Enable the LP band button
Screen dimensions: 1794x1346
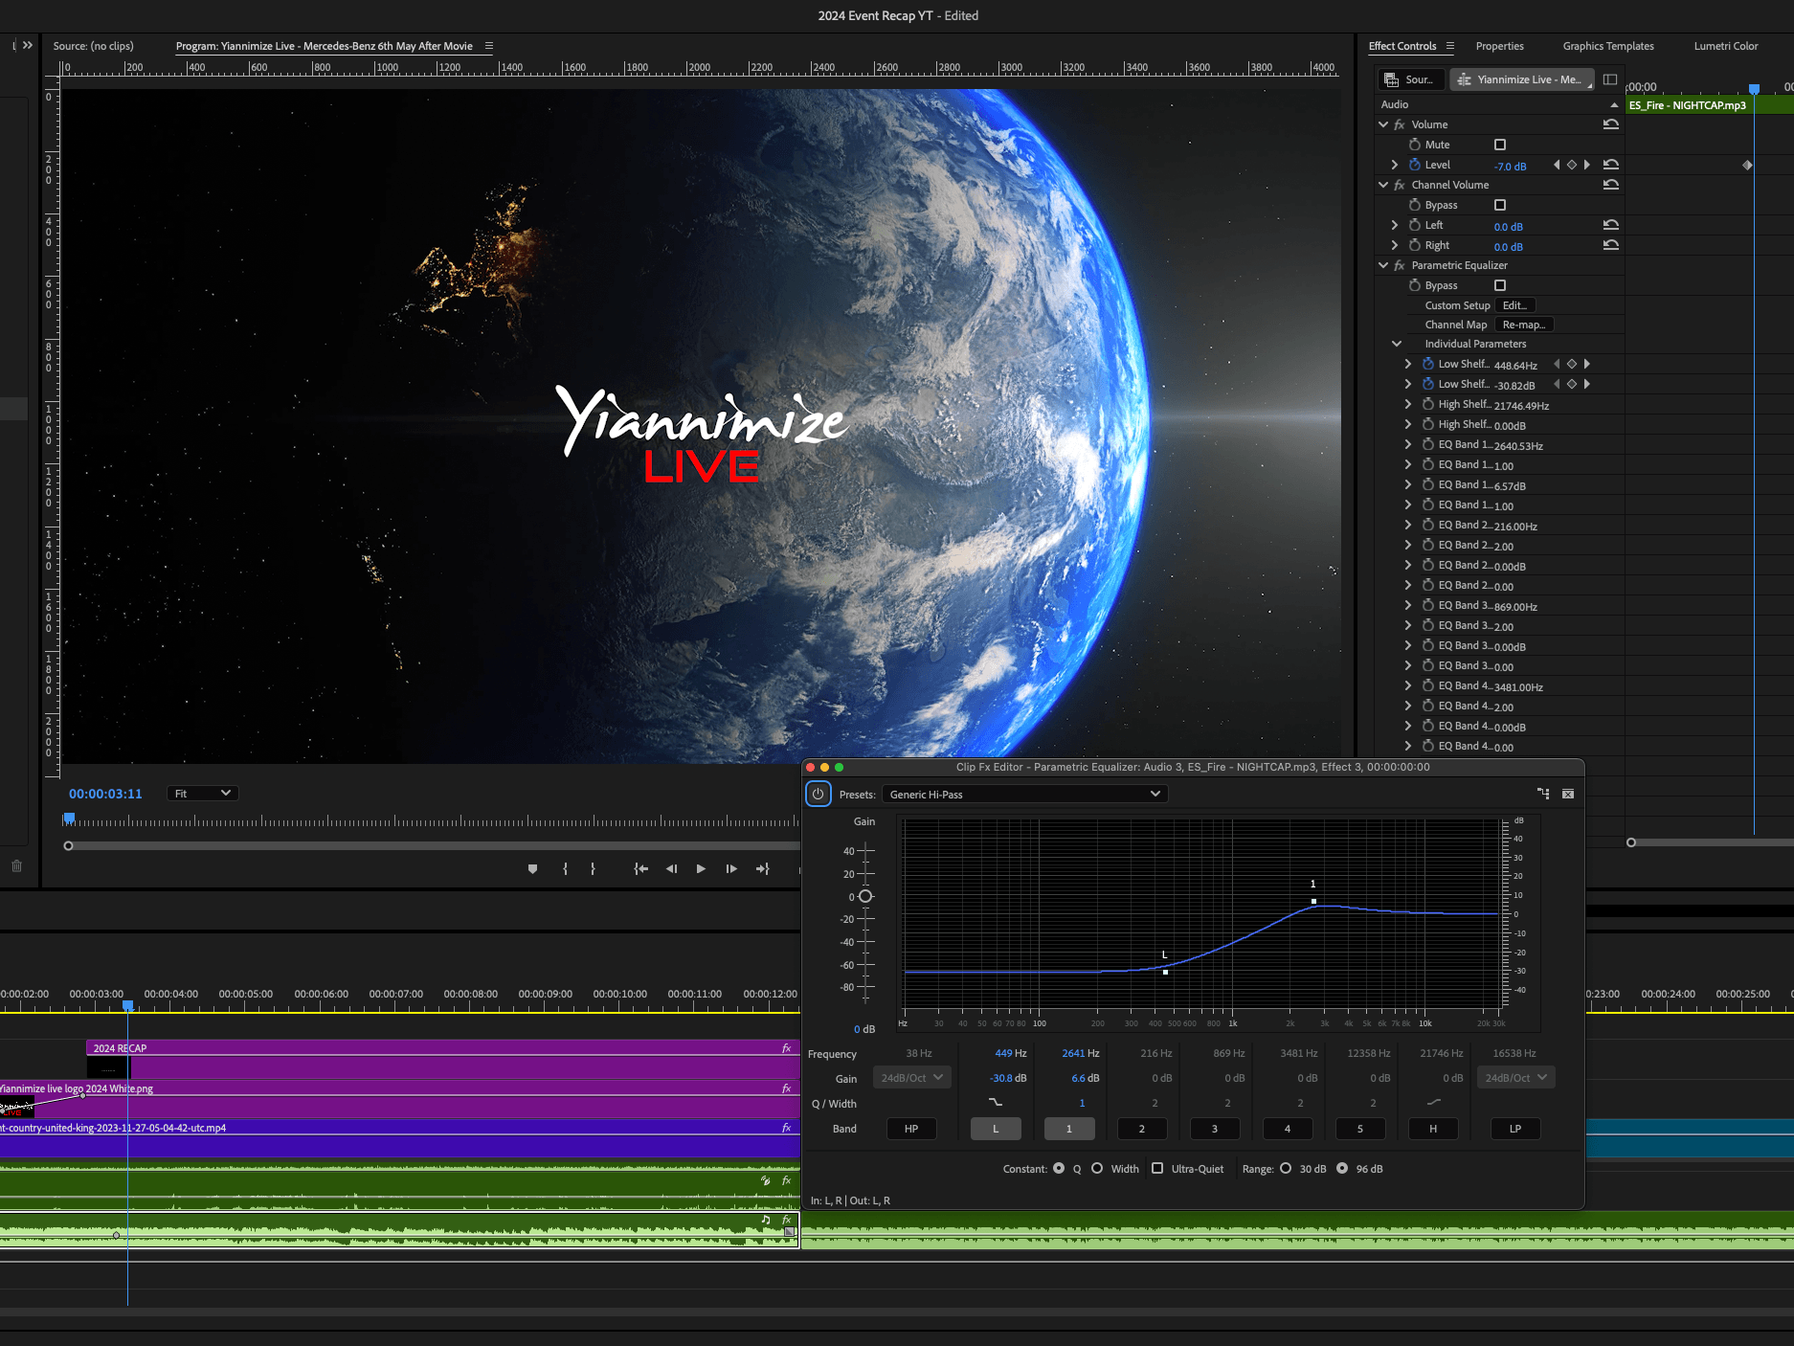1515,1129
